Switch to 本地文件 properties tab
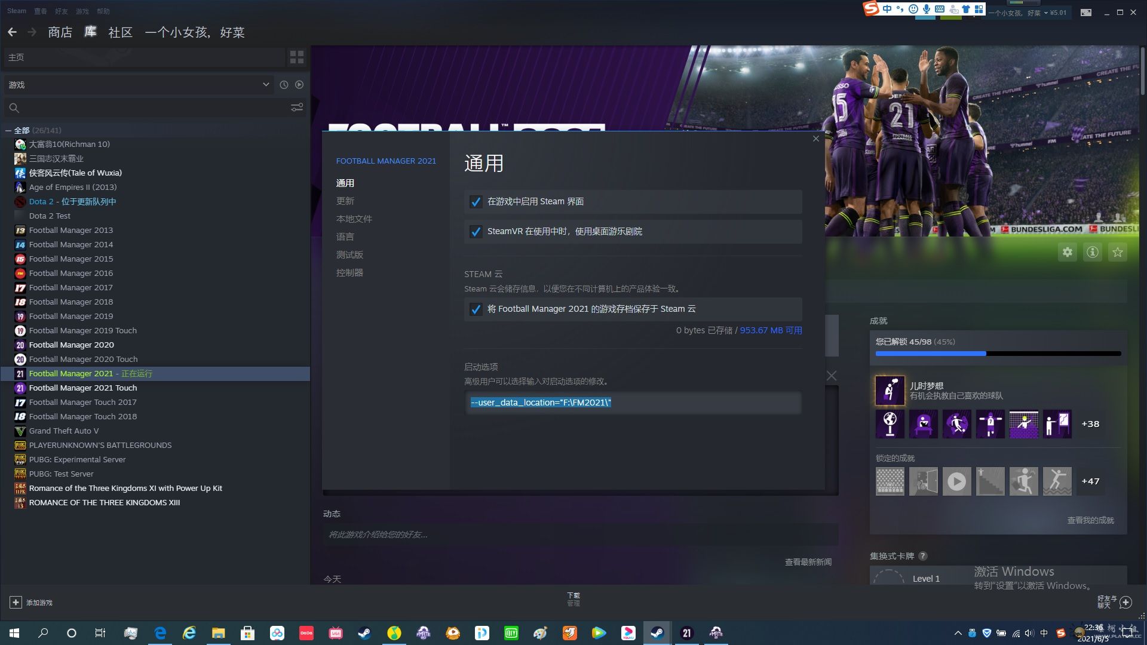The width and height of the screenshot is (1147, 645). coord(354,219)
